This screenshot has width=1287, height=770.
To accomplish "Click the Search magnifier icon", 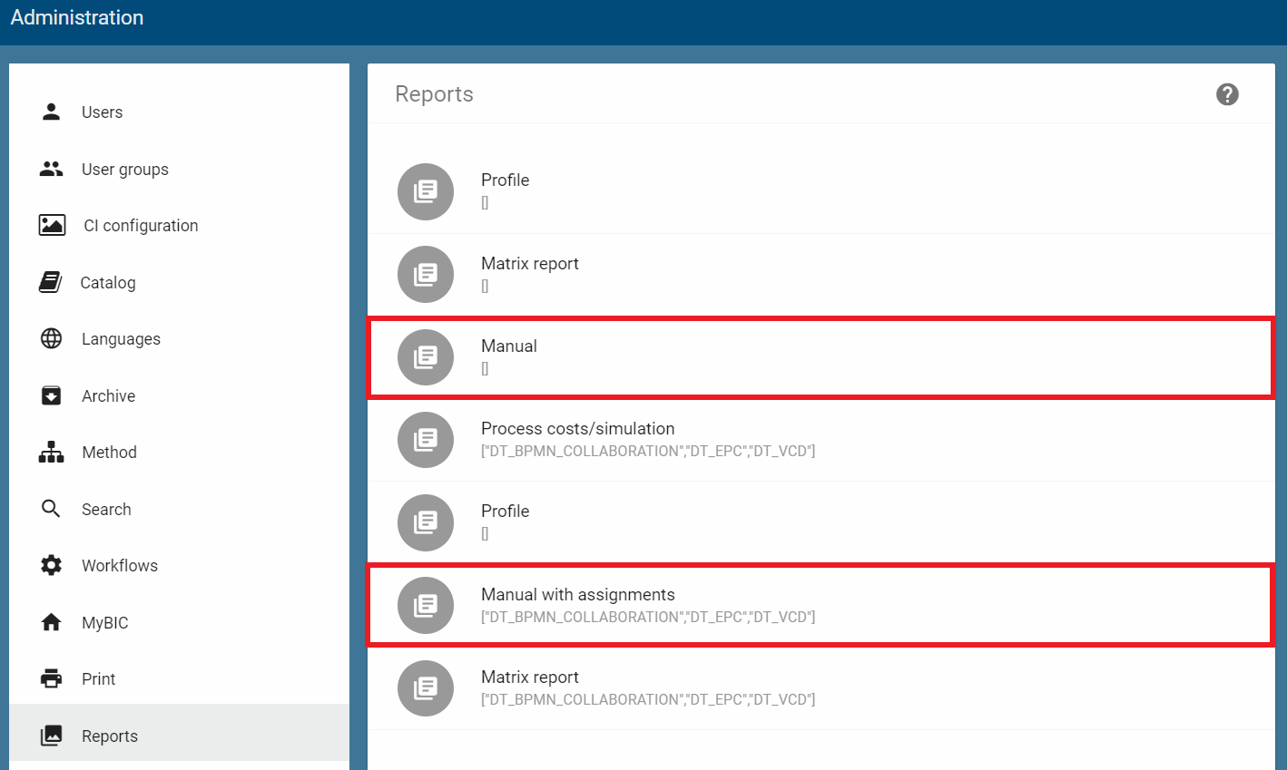I will point(51,509).
